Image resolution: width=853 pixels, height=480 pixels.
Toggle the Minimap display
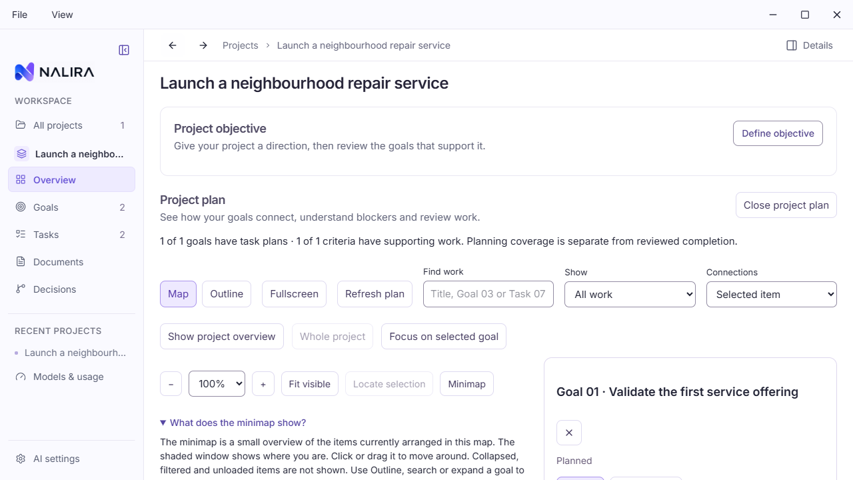click(x=466, y=384)
